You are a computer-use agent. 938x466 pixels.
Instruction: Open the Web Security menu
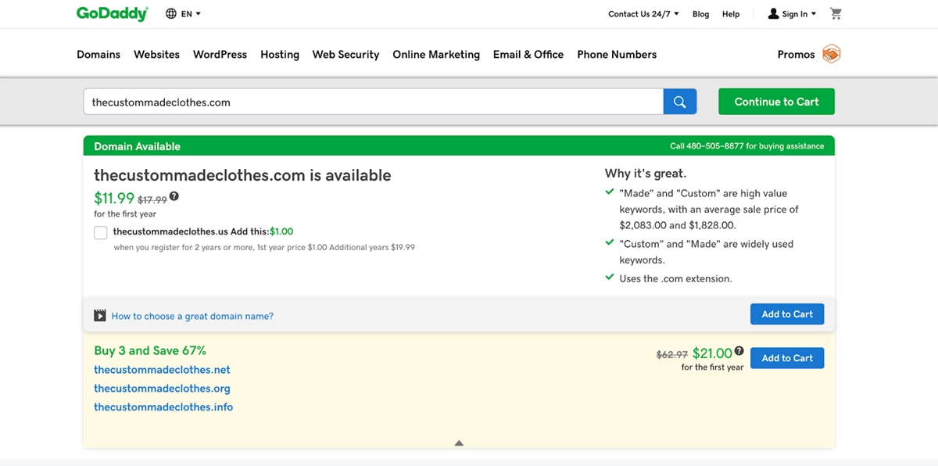pos(345,54)
